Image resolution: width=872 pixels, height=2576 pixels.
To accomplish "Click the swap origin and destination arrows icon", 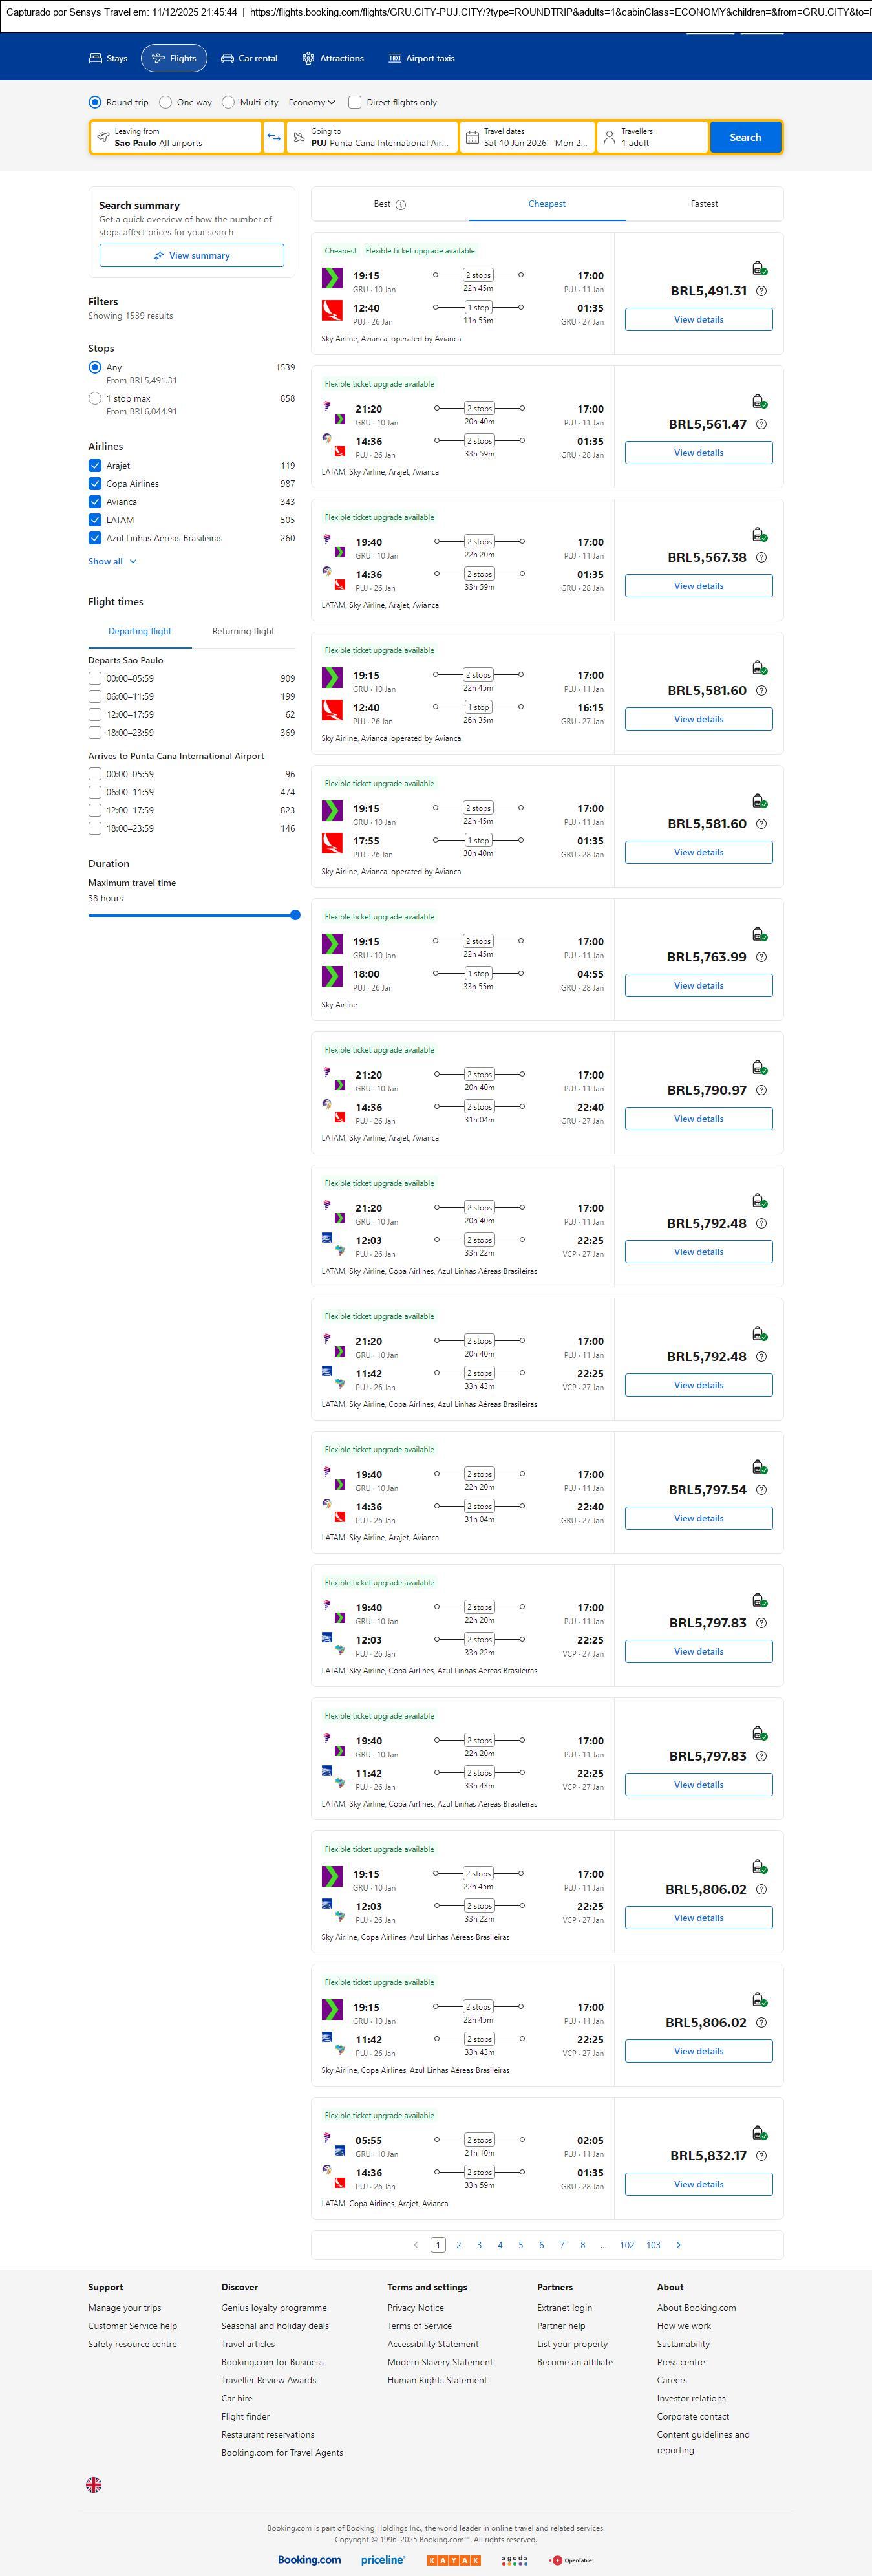I will tap(273, 137).
